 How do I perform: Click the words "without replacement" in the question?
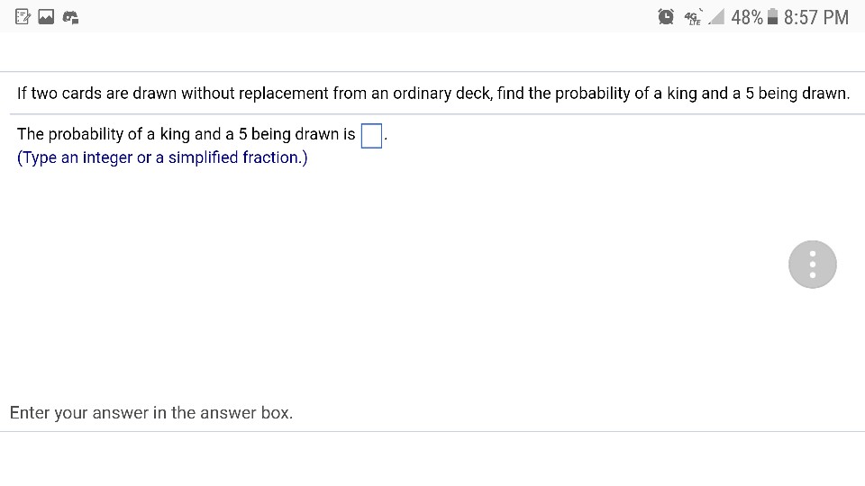(x=246, y=94)
